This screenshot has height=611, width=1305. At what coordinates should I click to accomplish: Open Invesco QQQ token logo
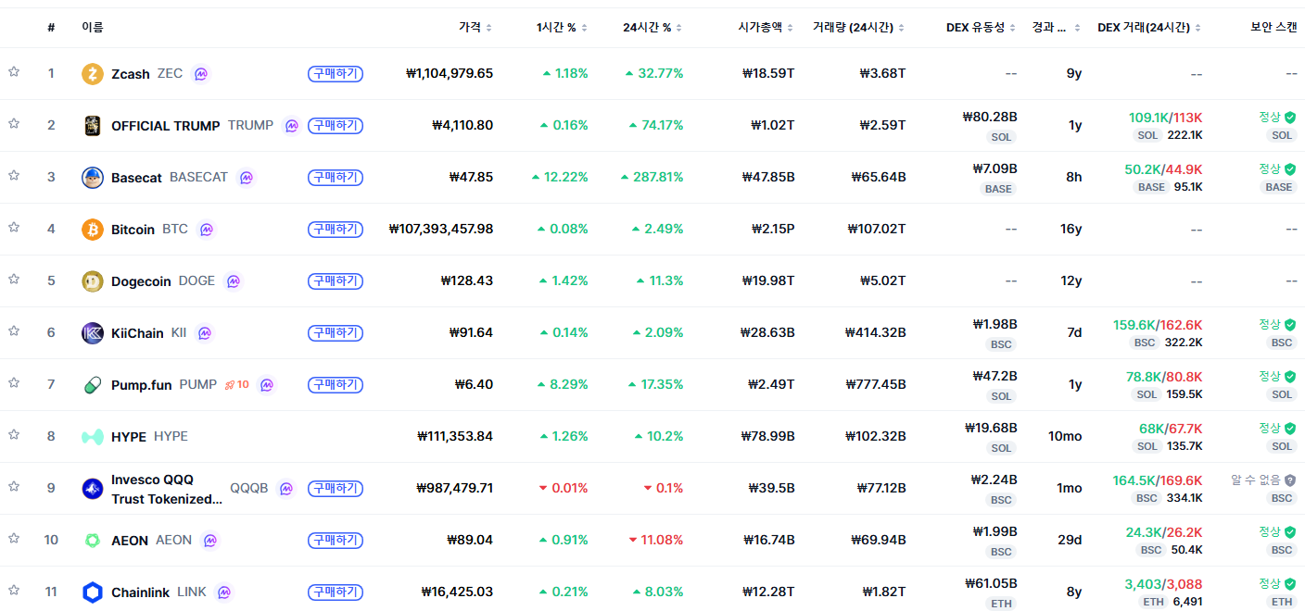(92, 489)
